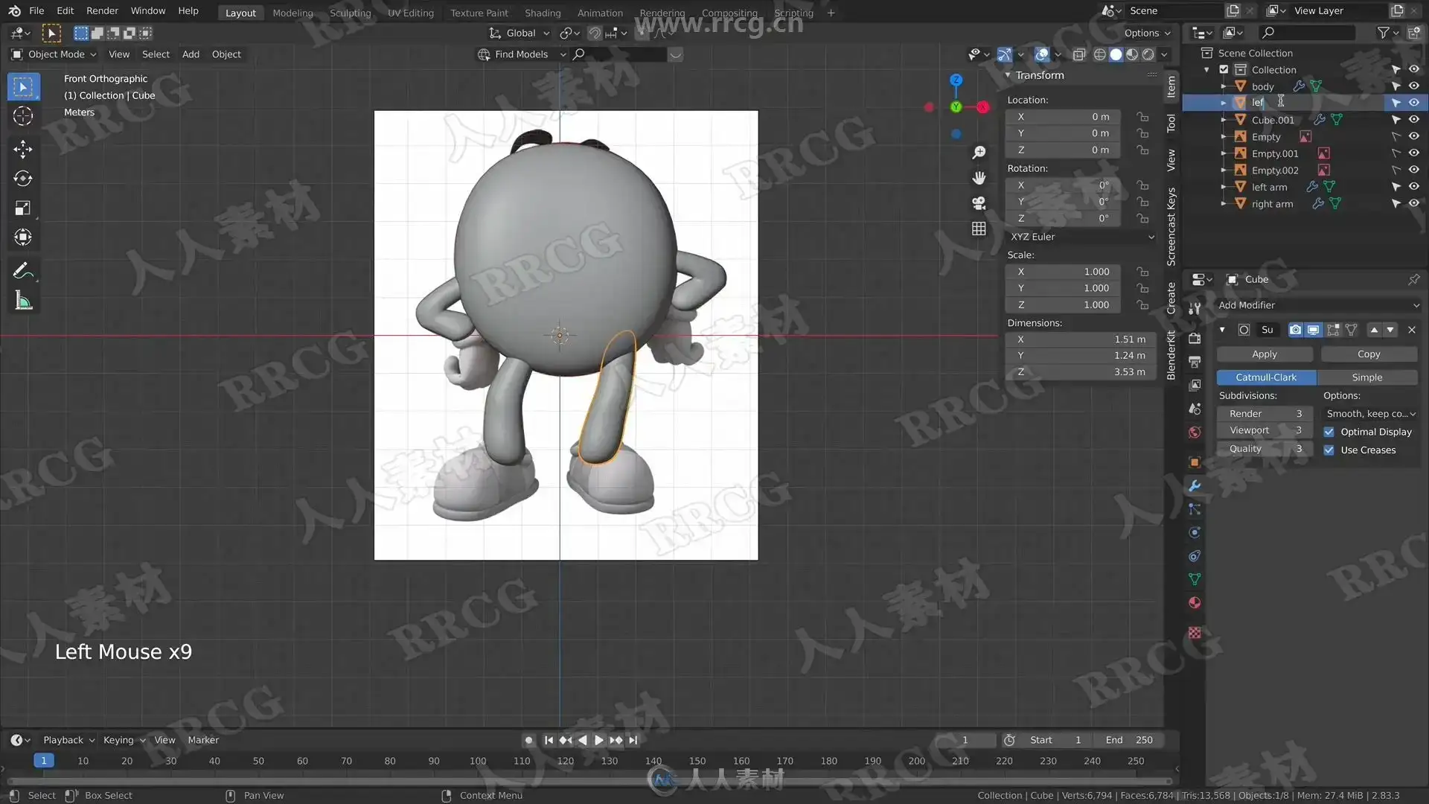
Task: Select the Rotate tool
Action: (23, 179)
